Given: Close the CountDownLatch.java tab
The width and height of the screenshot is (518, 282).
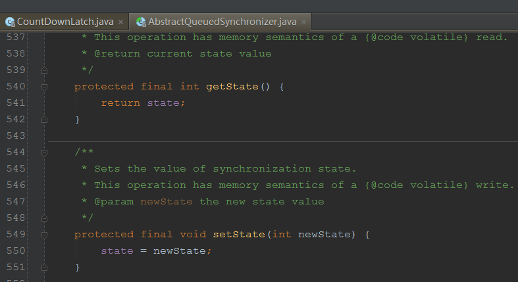Looking at the screenshot, I should pos(121,22).
